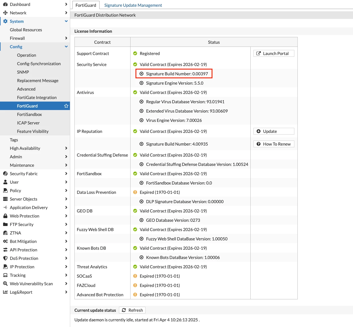
Task: Click bullet icon beside Signature Engine Version
Action: (x=142, y=83)
